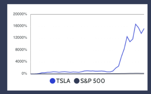Click the chart origin at the lower left

pyautogui.click(x=31, y=74)
